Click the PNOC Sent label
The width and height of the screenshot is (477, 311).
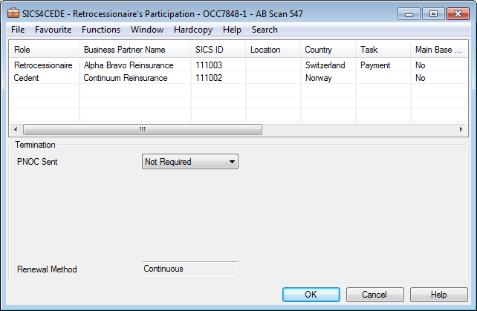click(37, 161)
